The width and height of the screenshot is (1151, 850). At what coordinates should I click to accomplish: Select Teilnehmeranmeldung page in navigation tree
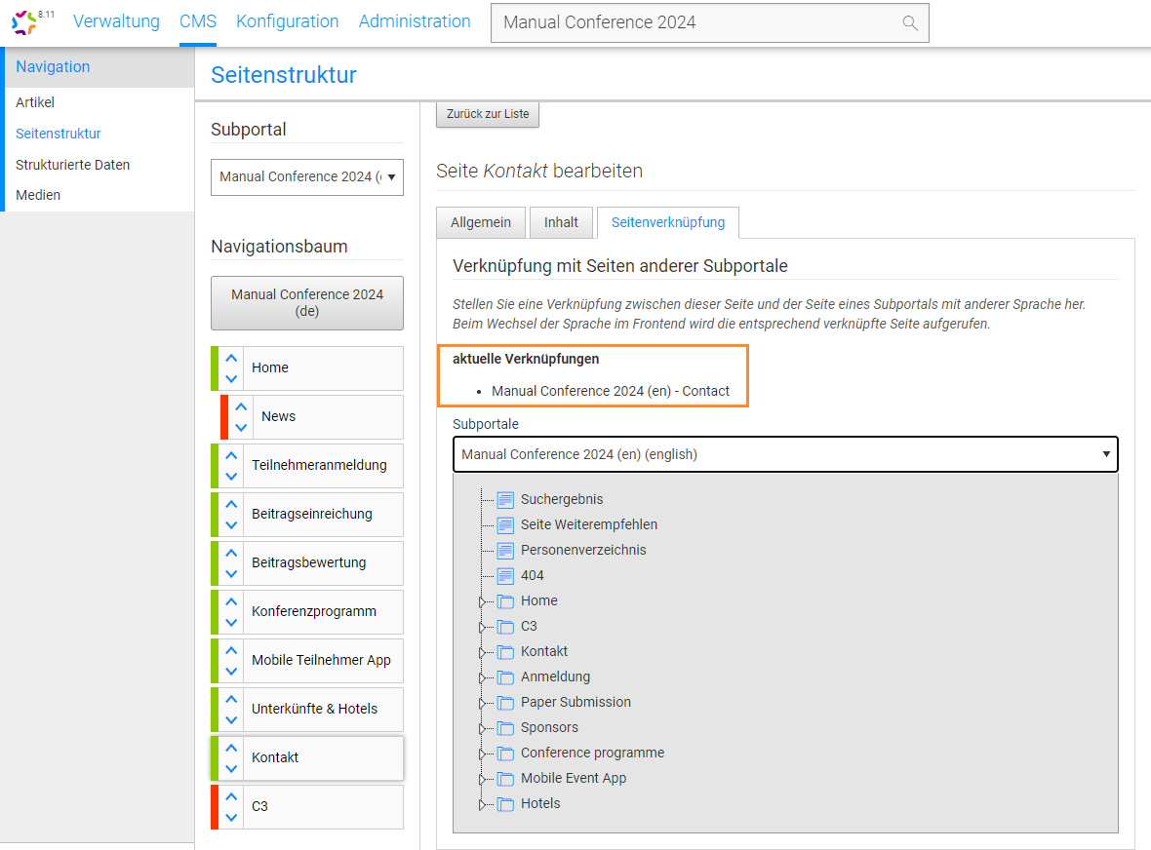[x=319, y=465]
